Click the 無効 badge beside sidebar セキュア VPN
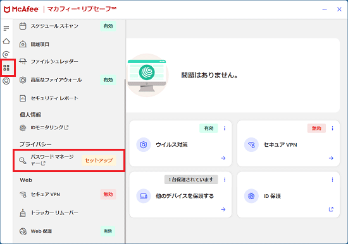348x244 pixels. pos(108,194)
